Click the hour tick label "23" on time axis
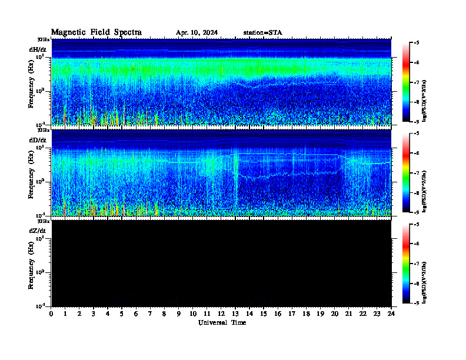 point(377,314)
